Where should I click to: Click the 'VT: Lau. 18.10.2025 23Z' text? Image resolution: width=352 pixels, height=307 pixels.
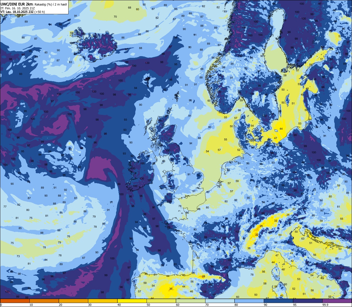17,12
